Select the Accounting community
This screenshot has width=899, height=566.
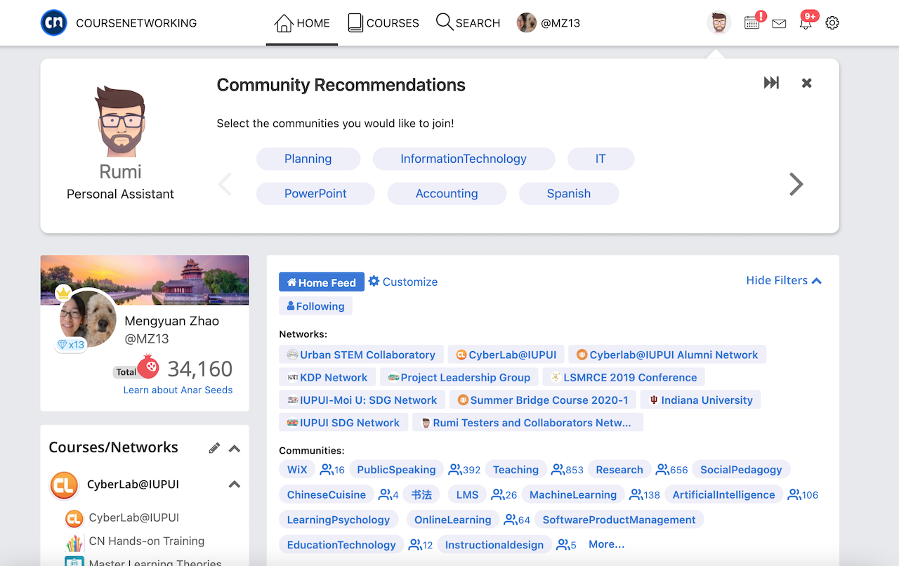(447, 193)
